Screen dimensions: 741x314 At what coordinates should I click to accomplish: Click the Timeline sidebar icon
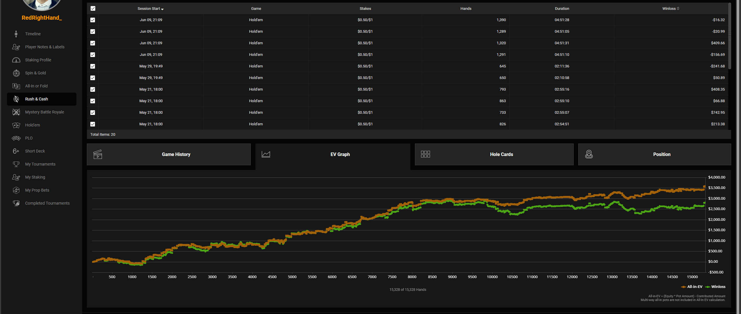16,34
